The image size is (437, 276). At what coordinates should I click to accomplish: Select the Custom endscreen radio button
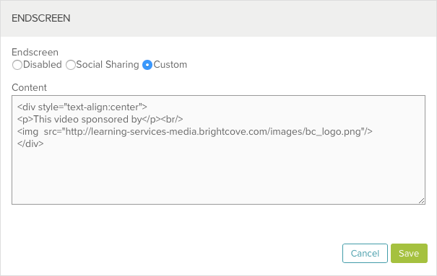(147, 65)
